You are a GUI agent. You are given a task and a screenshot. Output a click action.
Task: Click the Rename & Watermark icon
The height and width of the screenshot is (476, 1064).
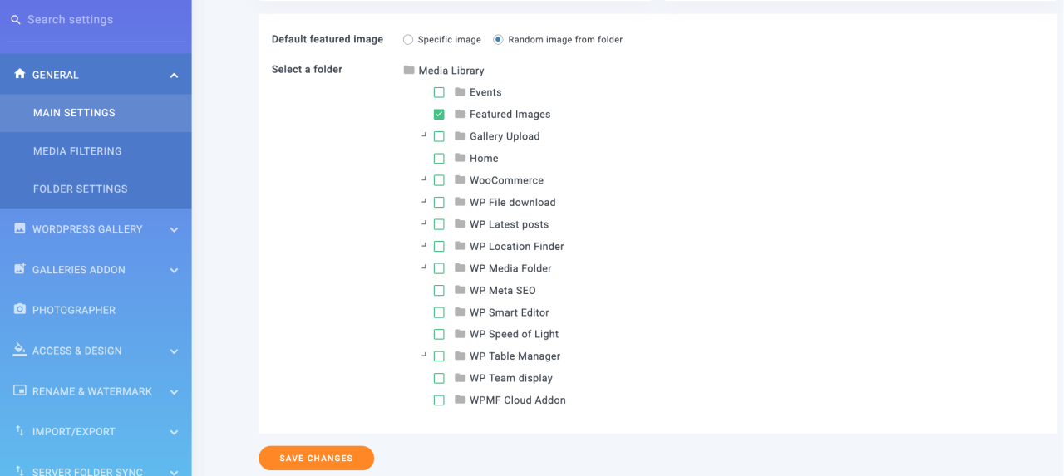20,391
